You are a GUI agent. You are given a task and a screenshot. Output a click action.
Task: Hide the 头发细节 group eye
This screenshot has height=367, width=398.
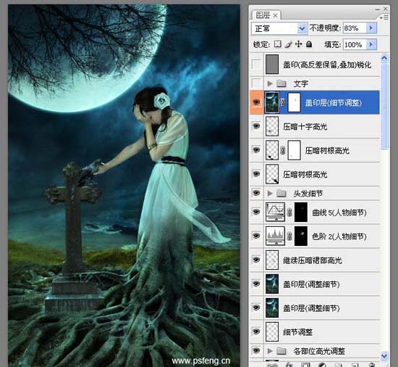tap(256, 193)
